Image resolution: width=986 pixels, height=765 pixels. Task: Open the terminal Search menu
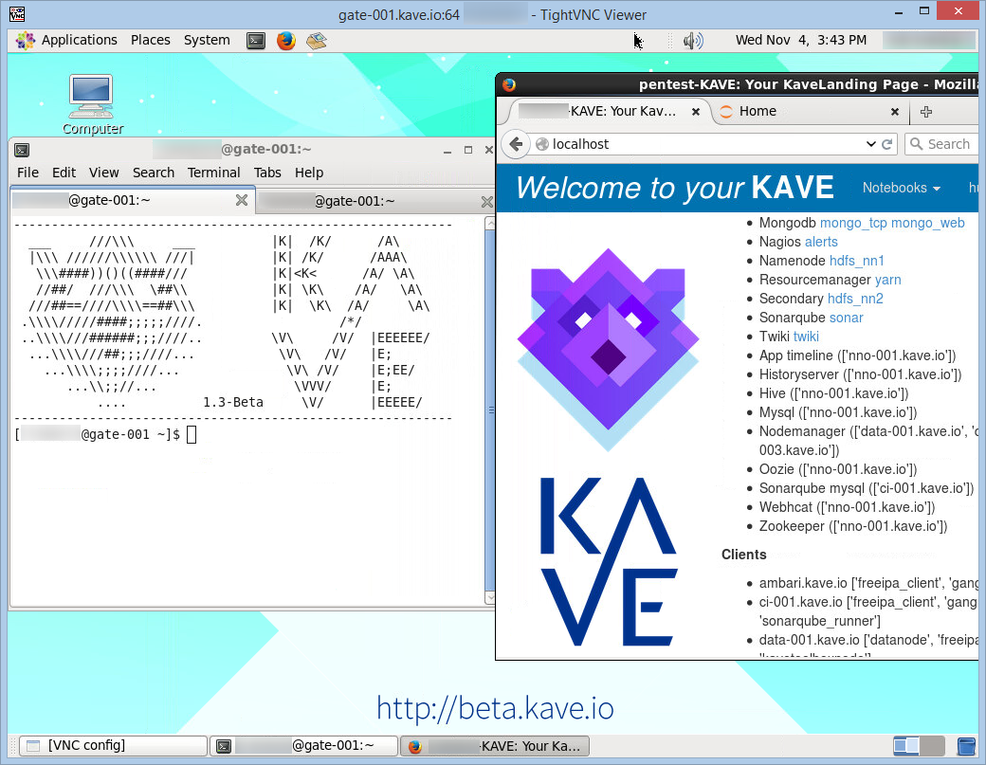[154, 173]
